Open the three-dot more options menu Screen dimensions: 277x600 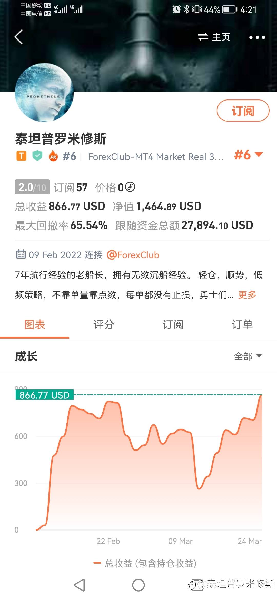[x=257, y=37]
